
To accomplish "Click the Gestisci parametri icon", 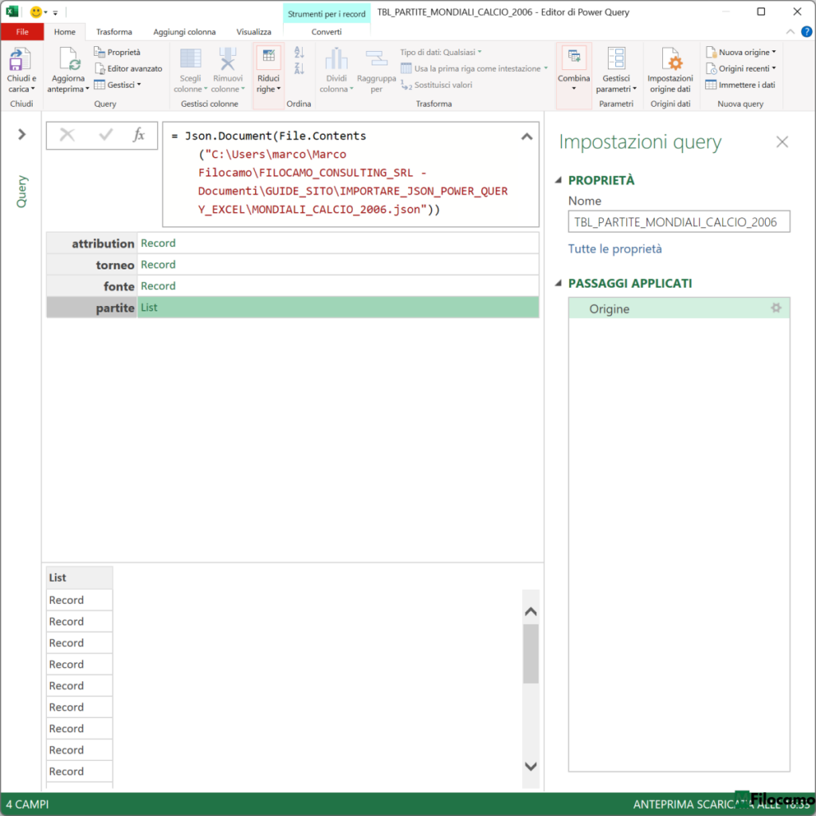I will (x=616, y=58).
